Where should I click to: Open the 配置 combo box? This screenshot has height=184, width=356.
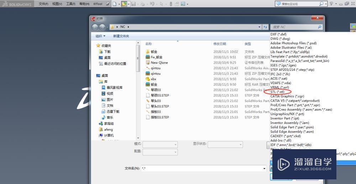pyautogui.click(x=160, y=152)
